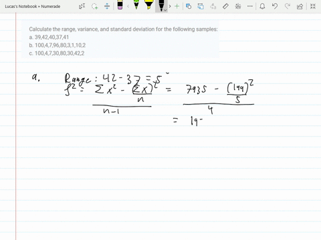Open the more options ellipsis menu
The image size is (321, 240).
coord(250,6)
